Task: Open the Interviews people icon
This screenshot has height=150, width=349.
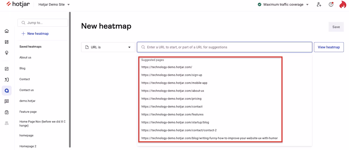Action: (x=7, y=123)
